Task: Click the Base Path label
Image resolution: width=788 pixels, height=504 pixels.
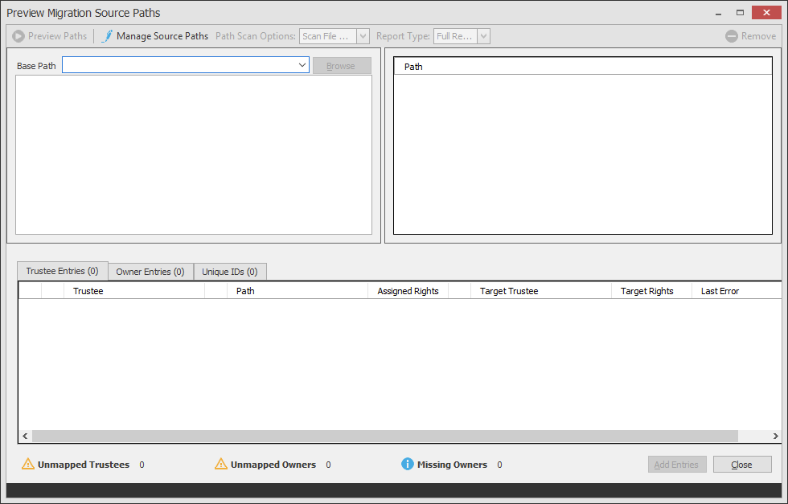Action: point(36,66)
